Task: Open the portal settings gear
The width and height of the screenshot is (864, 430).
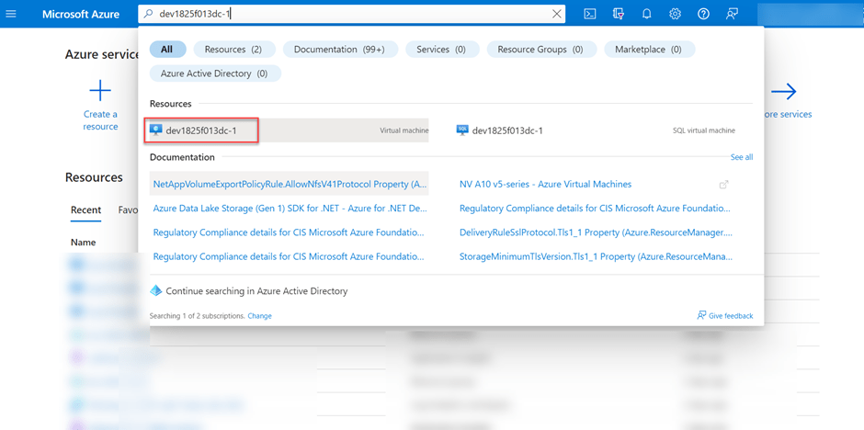Action: (x=676, y=14)
